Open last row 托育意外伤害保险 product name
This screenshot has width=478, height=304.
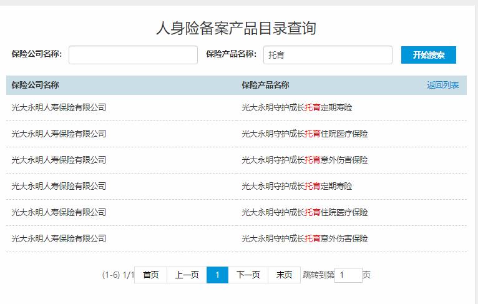[x=305, y=238]
